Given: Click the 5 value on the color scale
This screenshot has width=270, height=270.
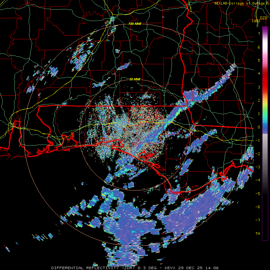Looking at the screenshot, I should point(259,60).
